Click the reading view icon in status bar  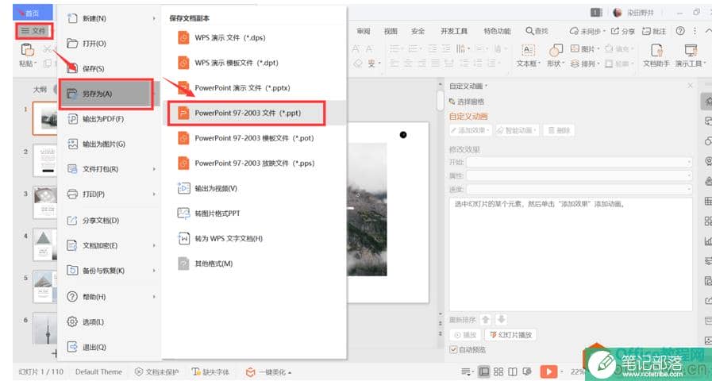pos(512,371)
